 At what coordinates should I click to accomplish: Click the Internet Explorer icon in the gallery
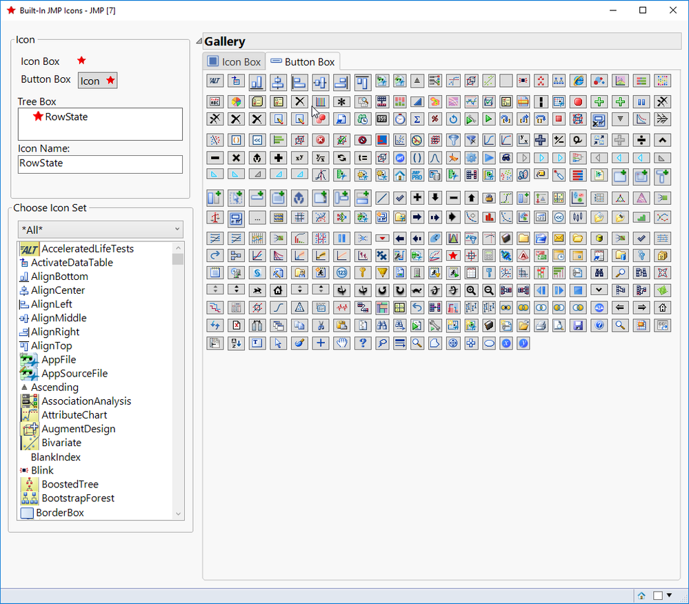(x=578, y=81)
